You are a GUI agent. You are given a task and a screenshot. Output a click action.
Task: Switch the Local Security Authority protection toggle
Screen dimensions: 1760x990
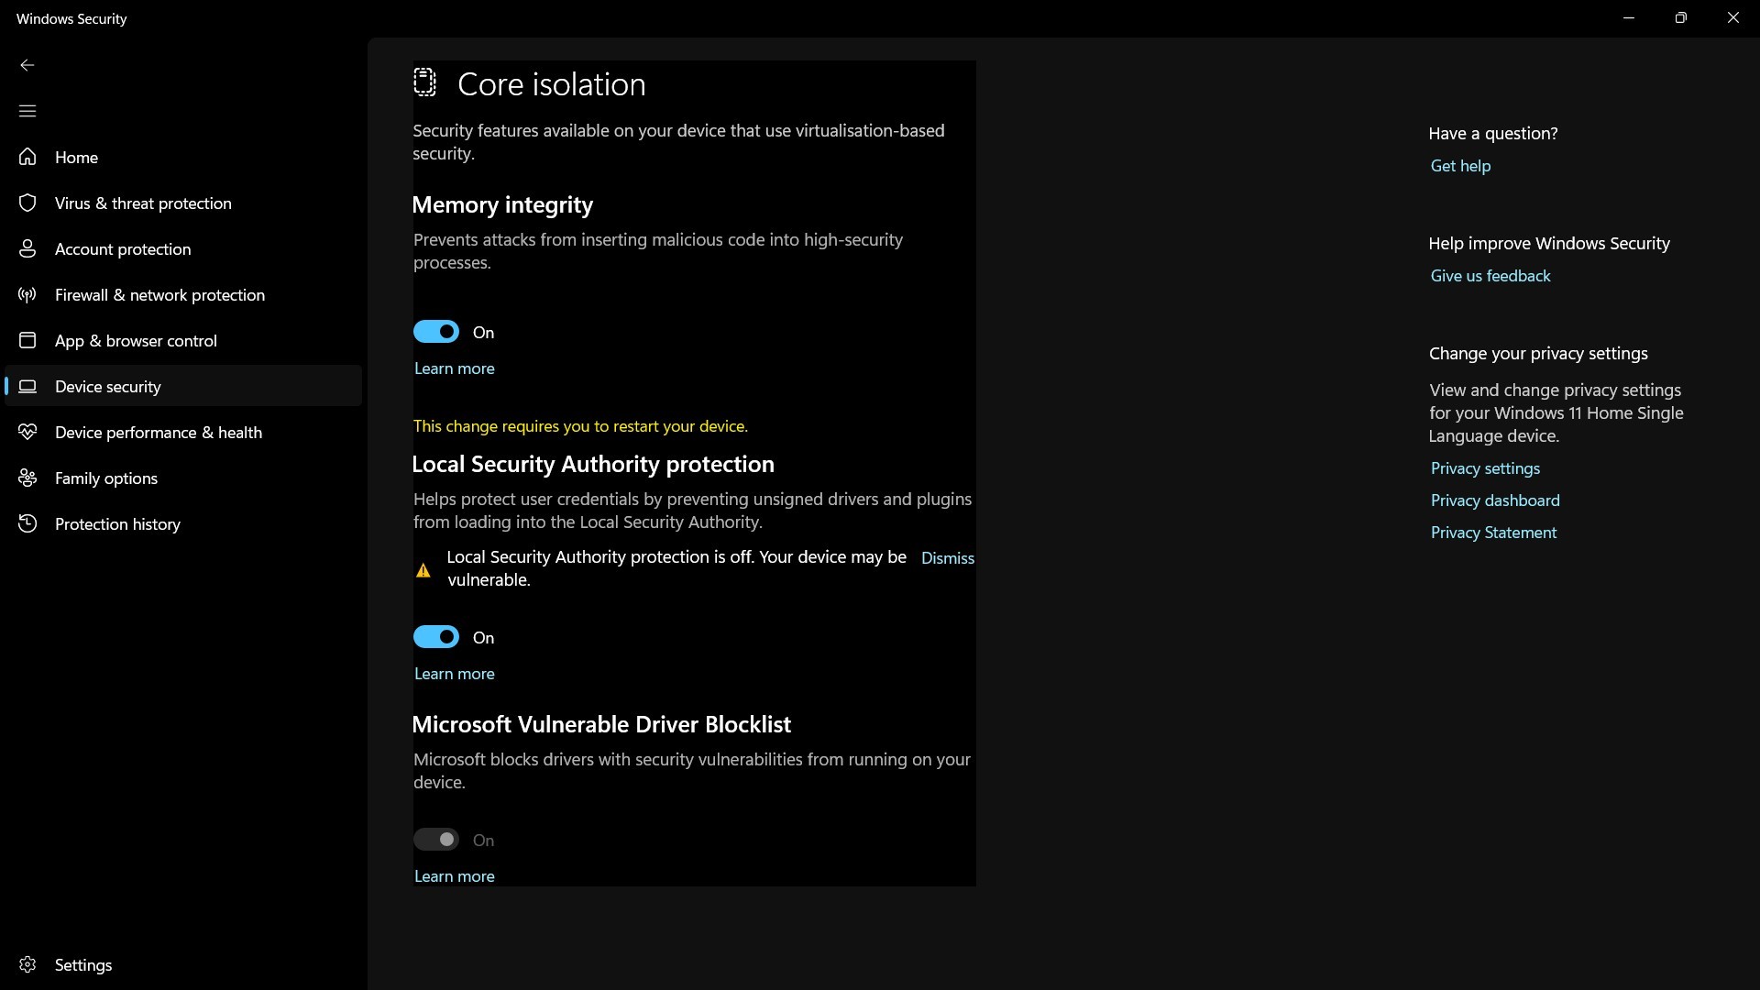click(436, 637)
